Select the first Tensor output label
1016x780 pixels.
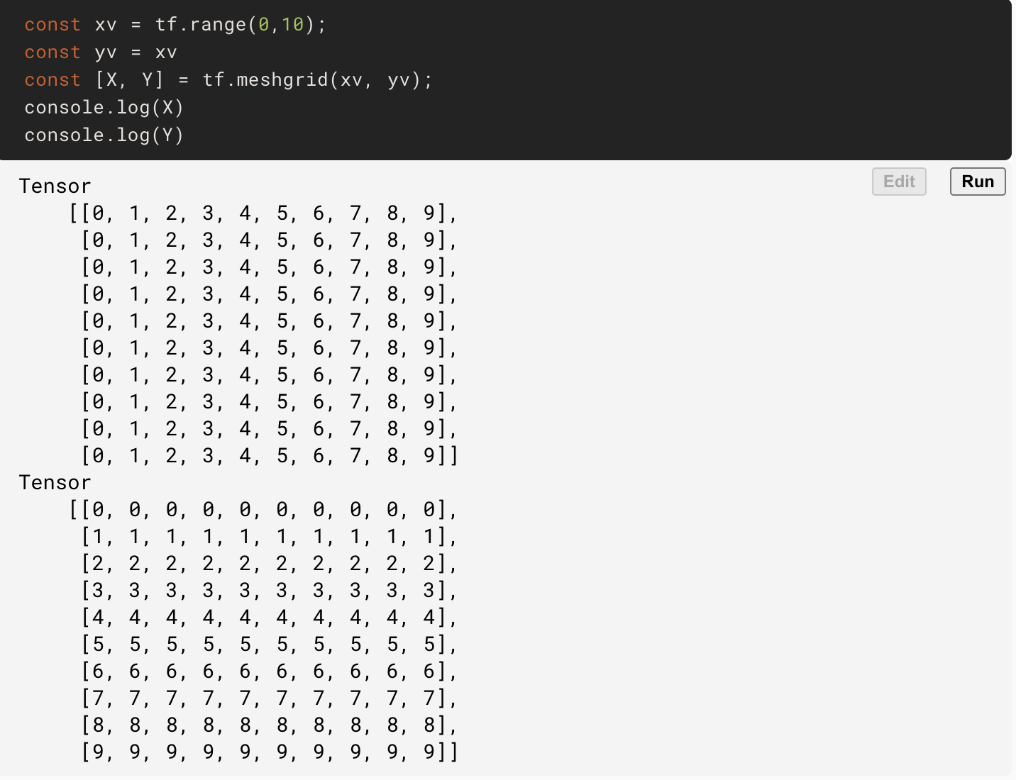pyautogui.click(x=54, y=186)
